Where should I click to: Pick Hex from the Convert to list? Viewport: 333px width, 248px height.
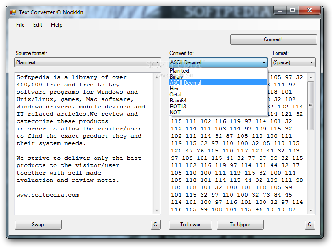(218, 89)
